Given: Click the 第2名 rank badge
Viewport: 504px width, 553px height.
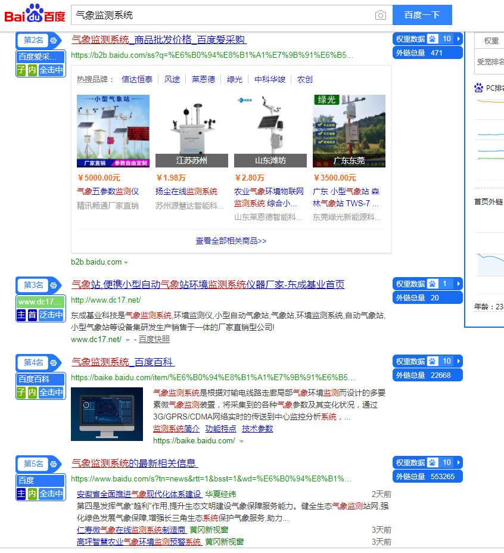Looking at the screenshot, I should [33, 40].
